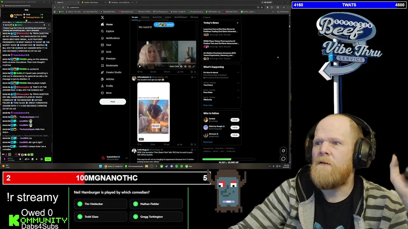Open Tina Peters trending topic
This screenshot has width=408, height=229.
[208, 85]
